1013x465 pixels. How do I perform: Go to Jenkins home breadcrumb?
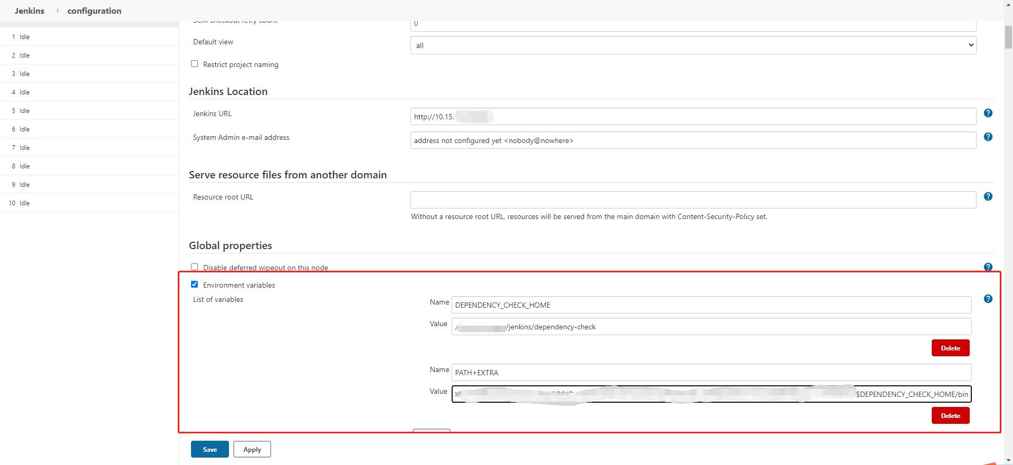tap(30, 11)
